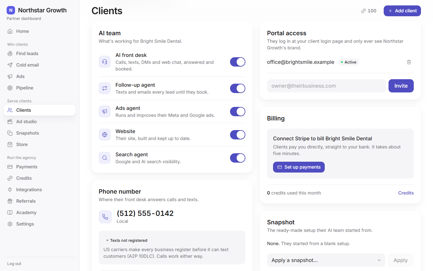
Task: Click the Follow-up agent repeat icon
Action: [105, 88]
